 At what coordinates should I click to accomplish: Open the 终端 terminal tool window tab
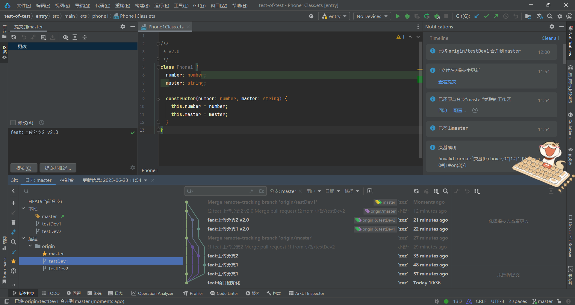94,293
